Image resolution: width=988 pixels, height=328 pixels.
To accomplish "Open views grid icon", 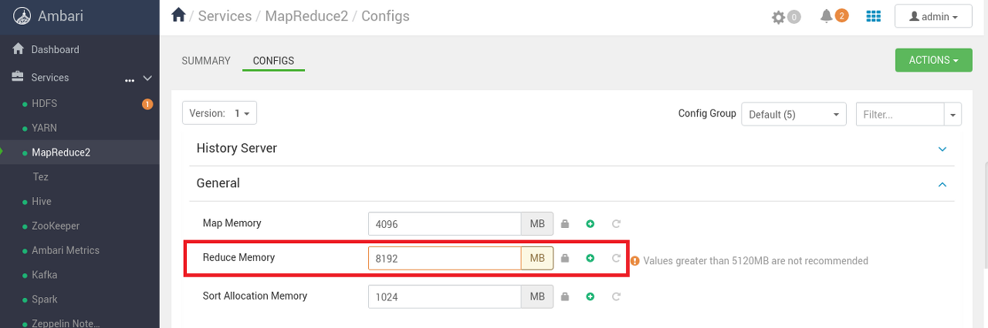I will point(874,16).
